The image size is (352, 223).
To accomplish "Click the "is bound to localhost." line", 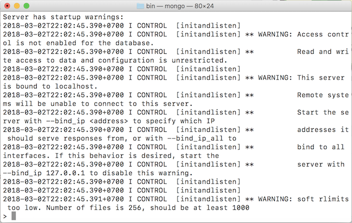I will (x=50, y=86).
